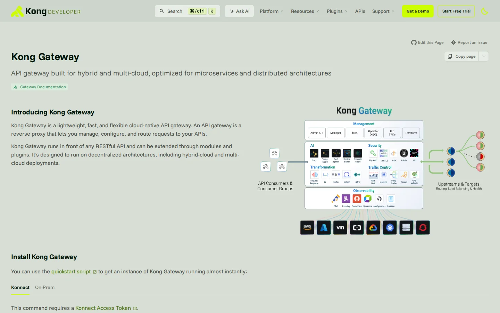Click the VMware vm logo tile
Image resolution: width=500 pixels, height=313 pixels.
coord(340,227)
